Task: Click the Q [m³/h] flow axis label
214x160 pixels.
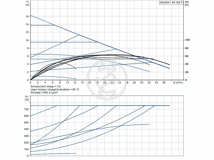Action: coord(178,83)
